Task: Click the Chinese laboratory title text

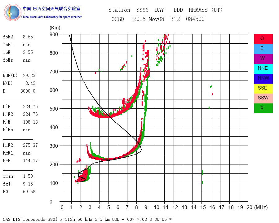Action: pyautogui.click(x=51, y=9)
